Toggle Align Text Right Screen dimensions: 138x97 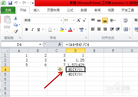(x=105, y=29)
